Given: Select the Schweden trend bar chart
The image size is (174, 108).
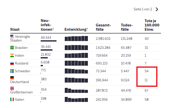Looking at the screenshot, I should [76, 71].
